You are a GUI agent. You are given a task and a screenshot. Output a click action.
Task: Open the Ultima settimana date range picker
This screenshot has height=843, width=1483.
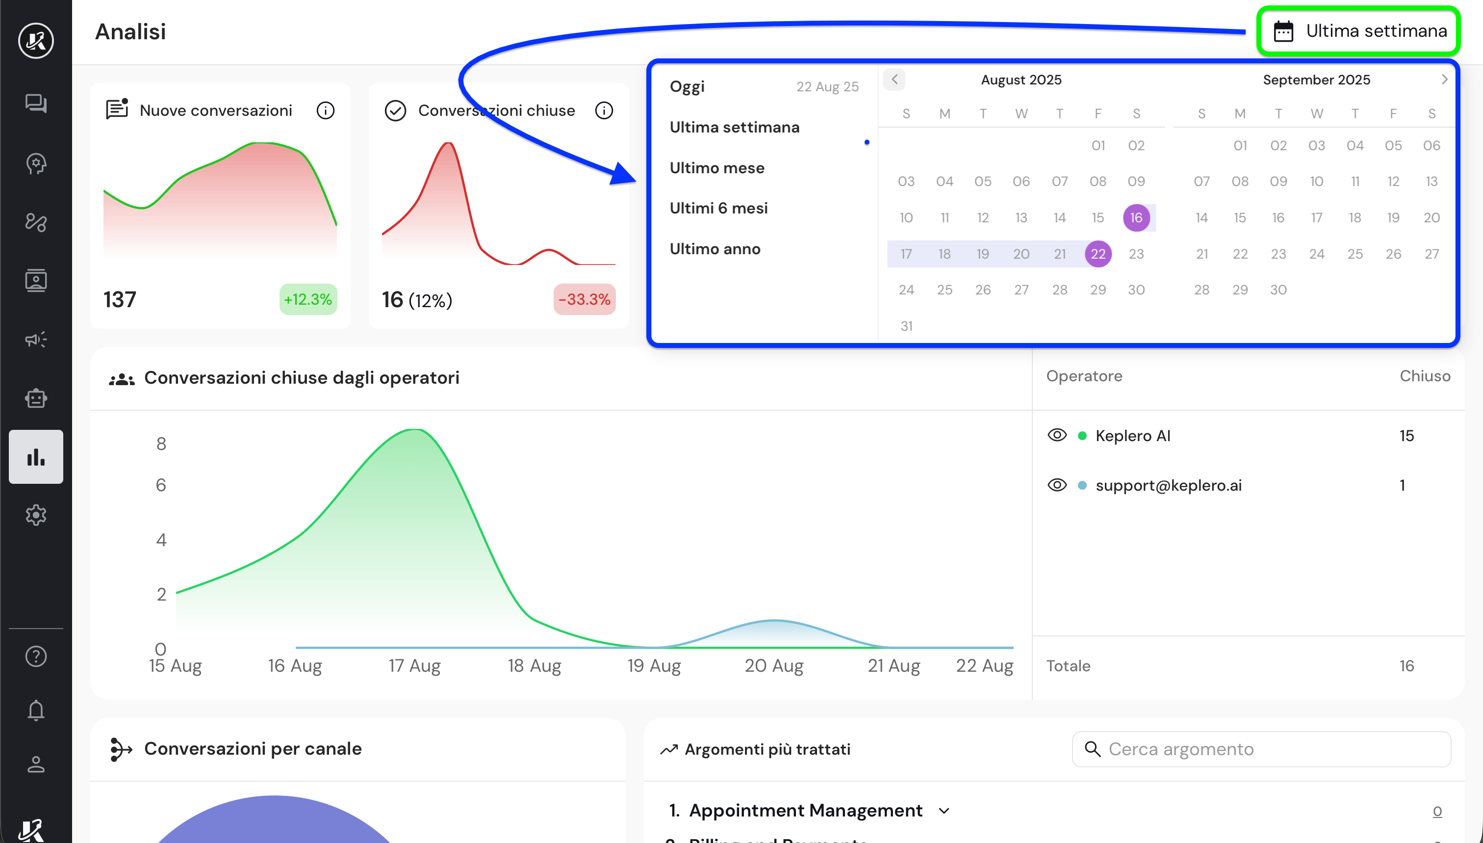pos(1358,31)
